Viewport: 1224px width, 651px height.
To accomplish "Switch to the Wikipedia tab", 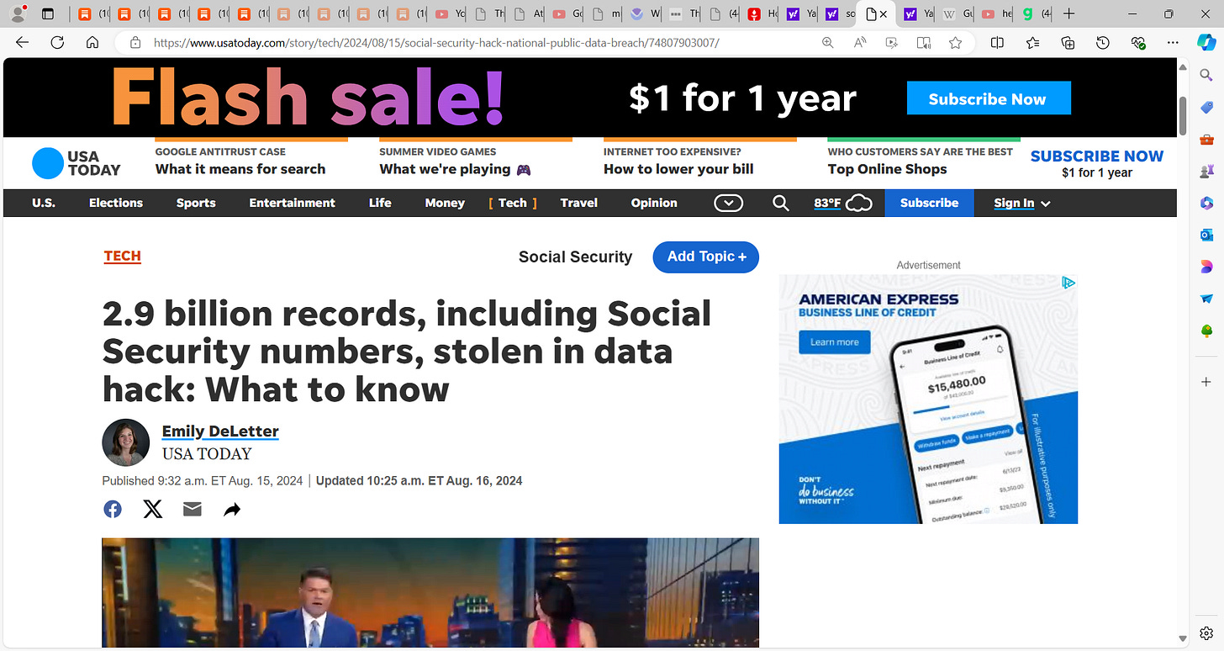I will (x=957, y=14).
